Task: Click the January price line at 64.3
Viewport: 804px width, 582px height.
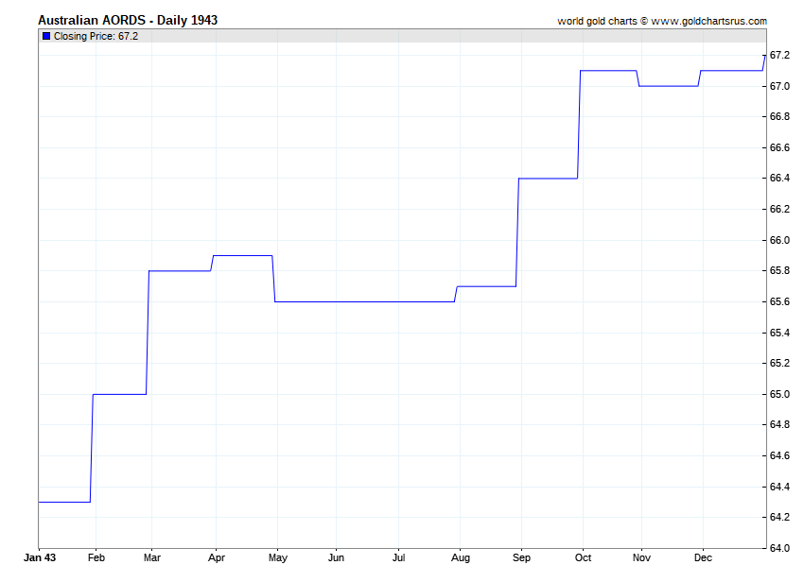Action: click(x=64, y=502)
